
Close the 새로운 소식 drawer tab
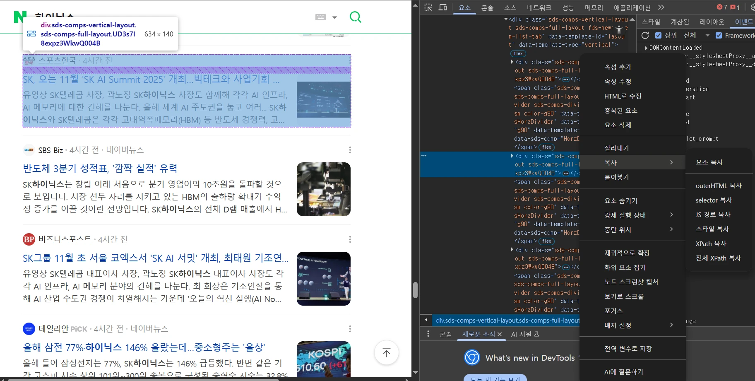500,334
